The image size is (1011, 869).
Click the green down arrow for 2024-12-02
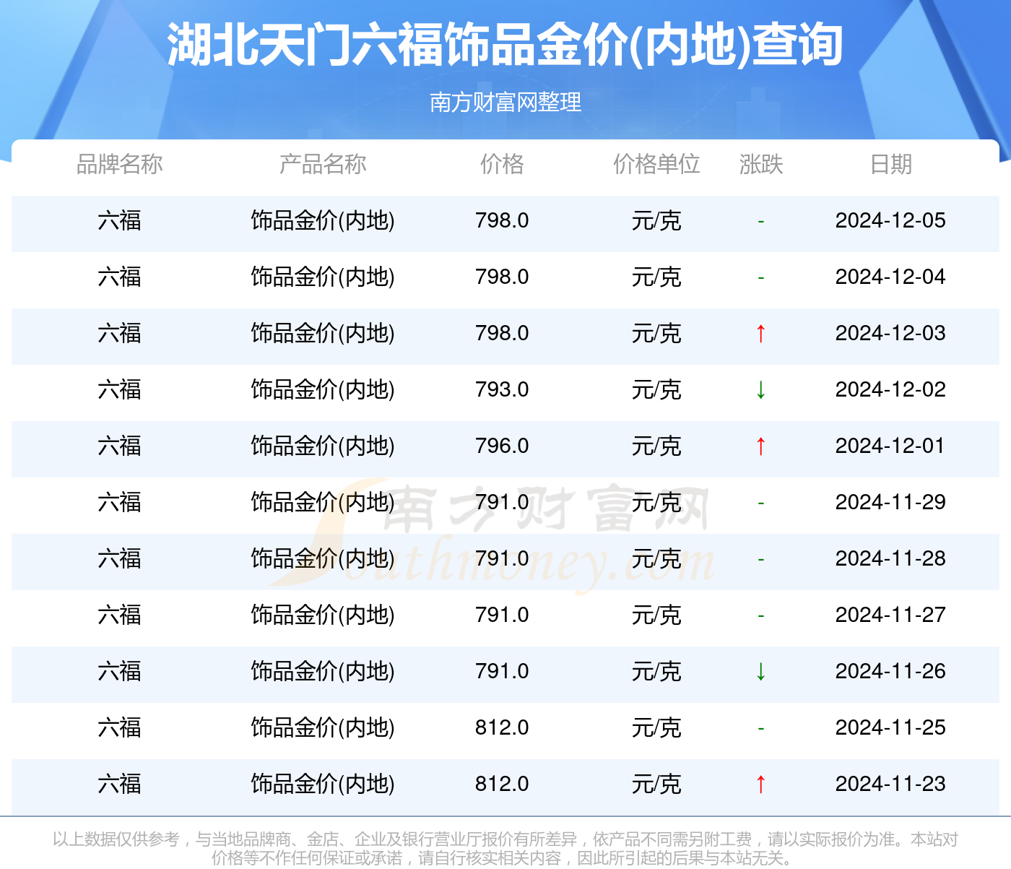(x=760, y=390)
